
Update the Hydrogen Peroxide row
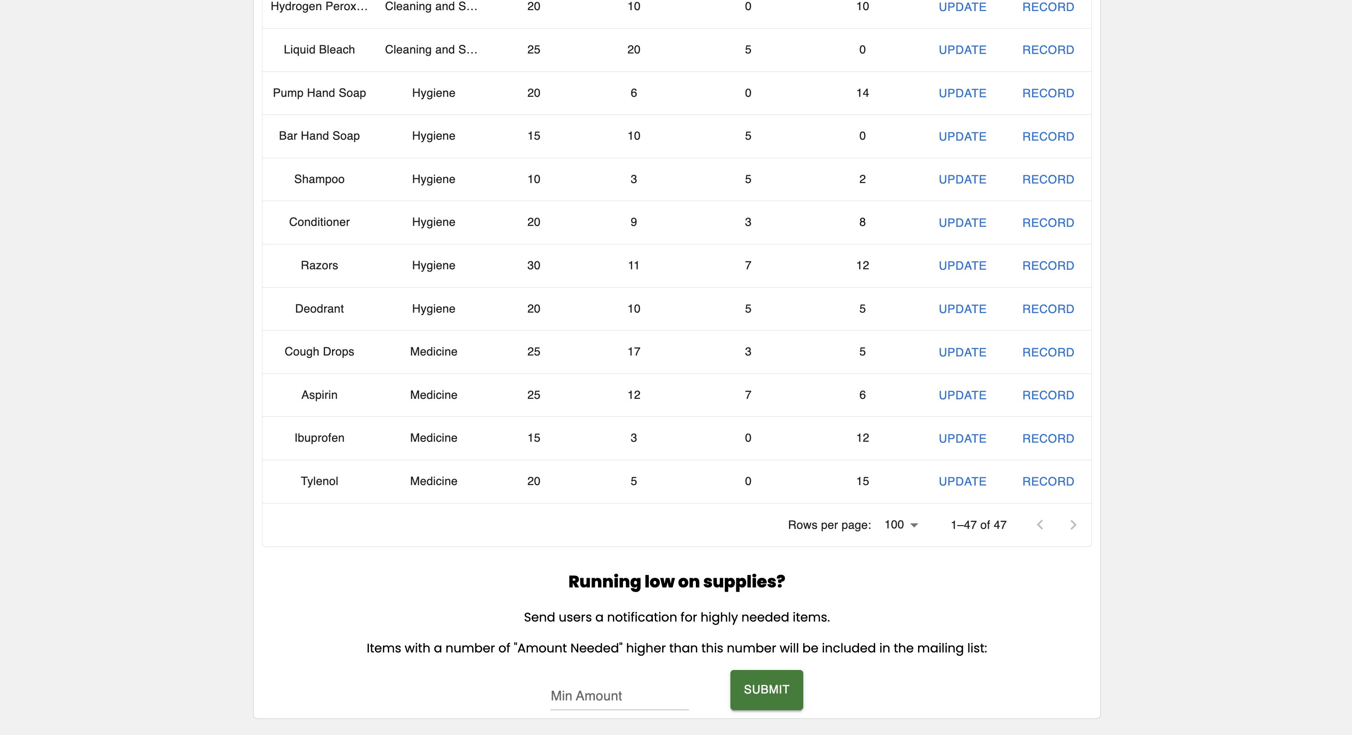[962, 7]
